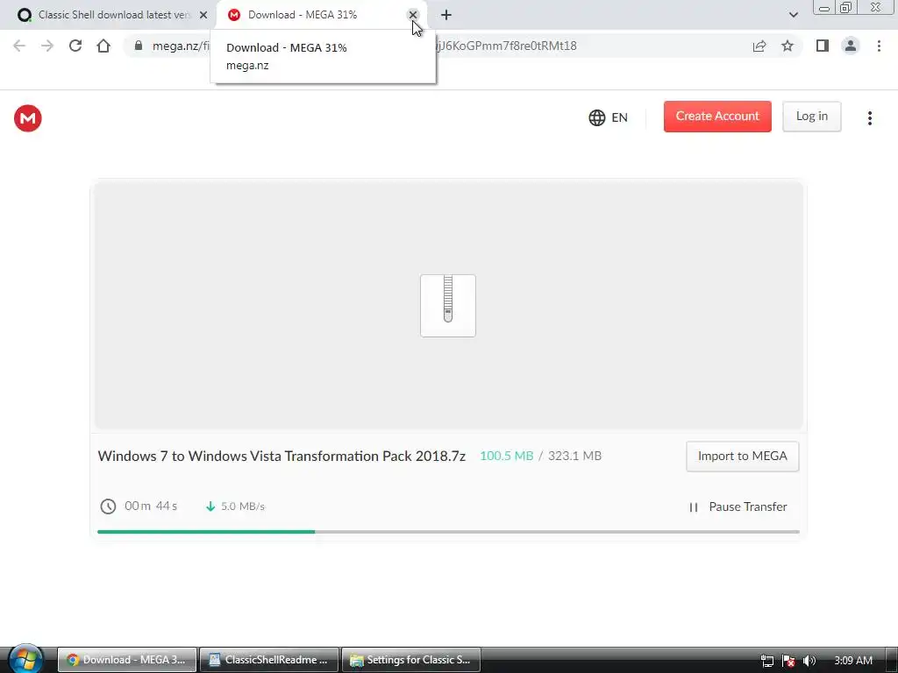Click the green download speed arrow

(x=210, y=507)
